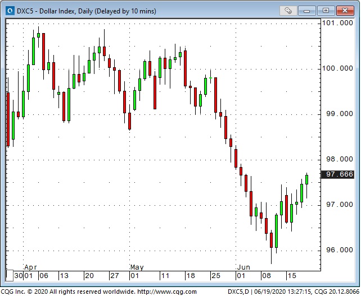Click the 30 date label on time axis

coord(19,276)
